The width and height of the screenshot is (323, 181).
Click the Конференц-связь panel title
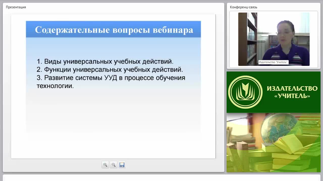click(244, 7)
